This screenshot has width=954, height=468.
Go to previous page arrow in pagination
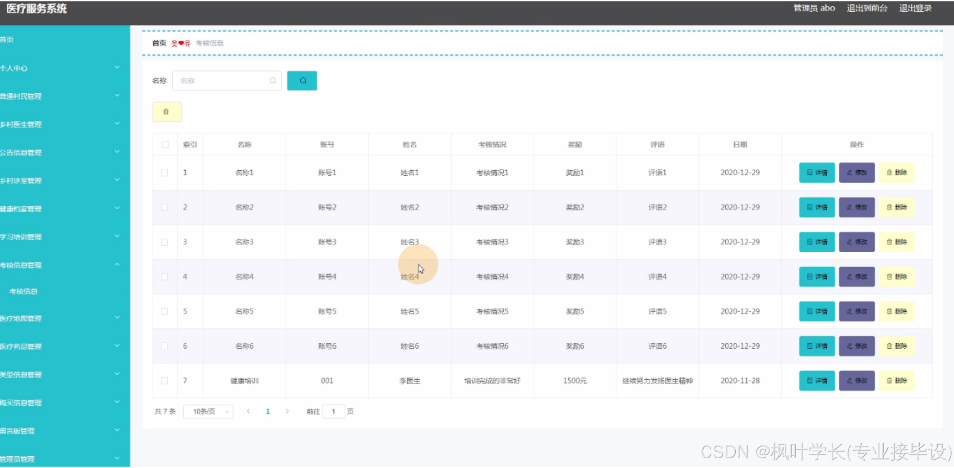248,411
